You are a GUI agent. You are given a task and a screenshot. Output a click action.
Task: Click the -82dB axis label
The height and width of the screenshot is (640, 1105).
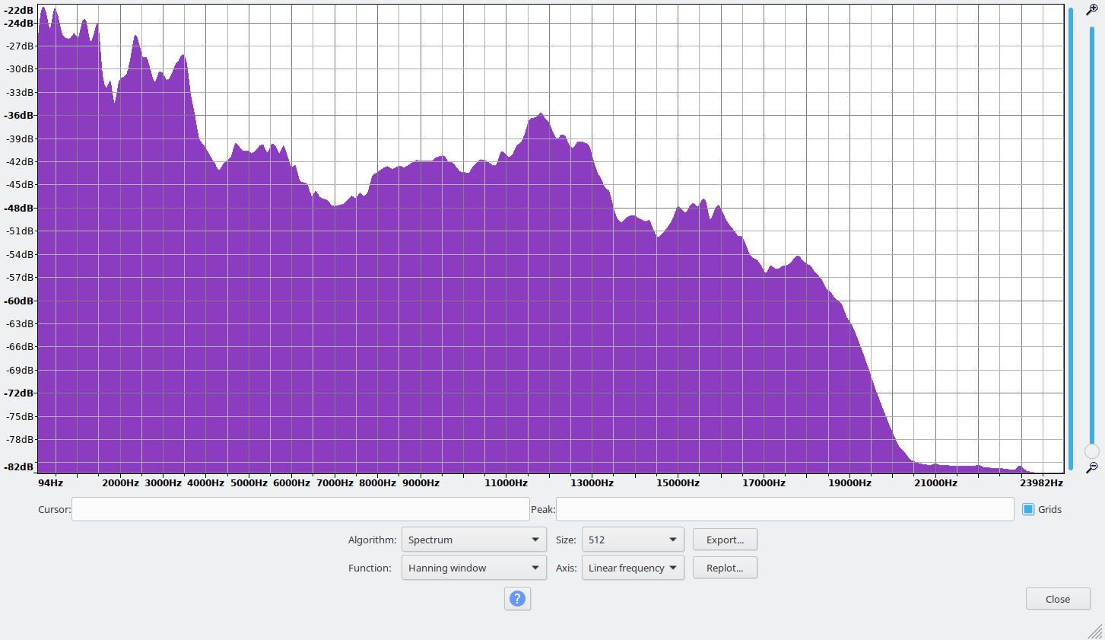pyautogui.click(x=19, y=466)
